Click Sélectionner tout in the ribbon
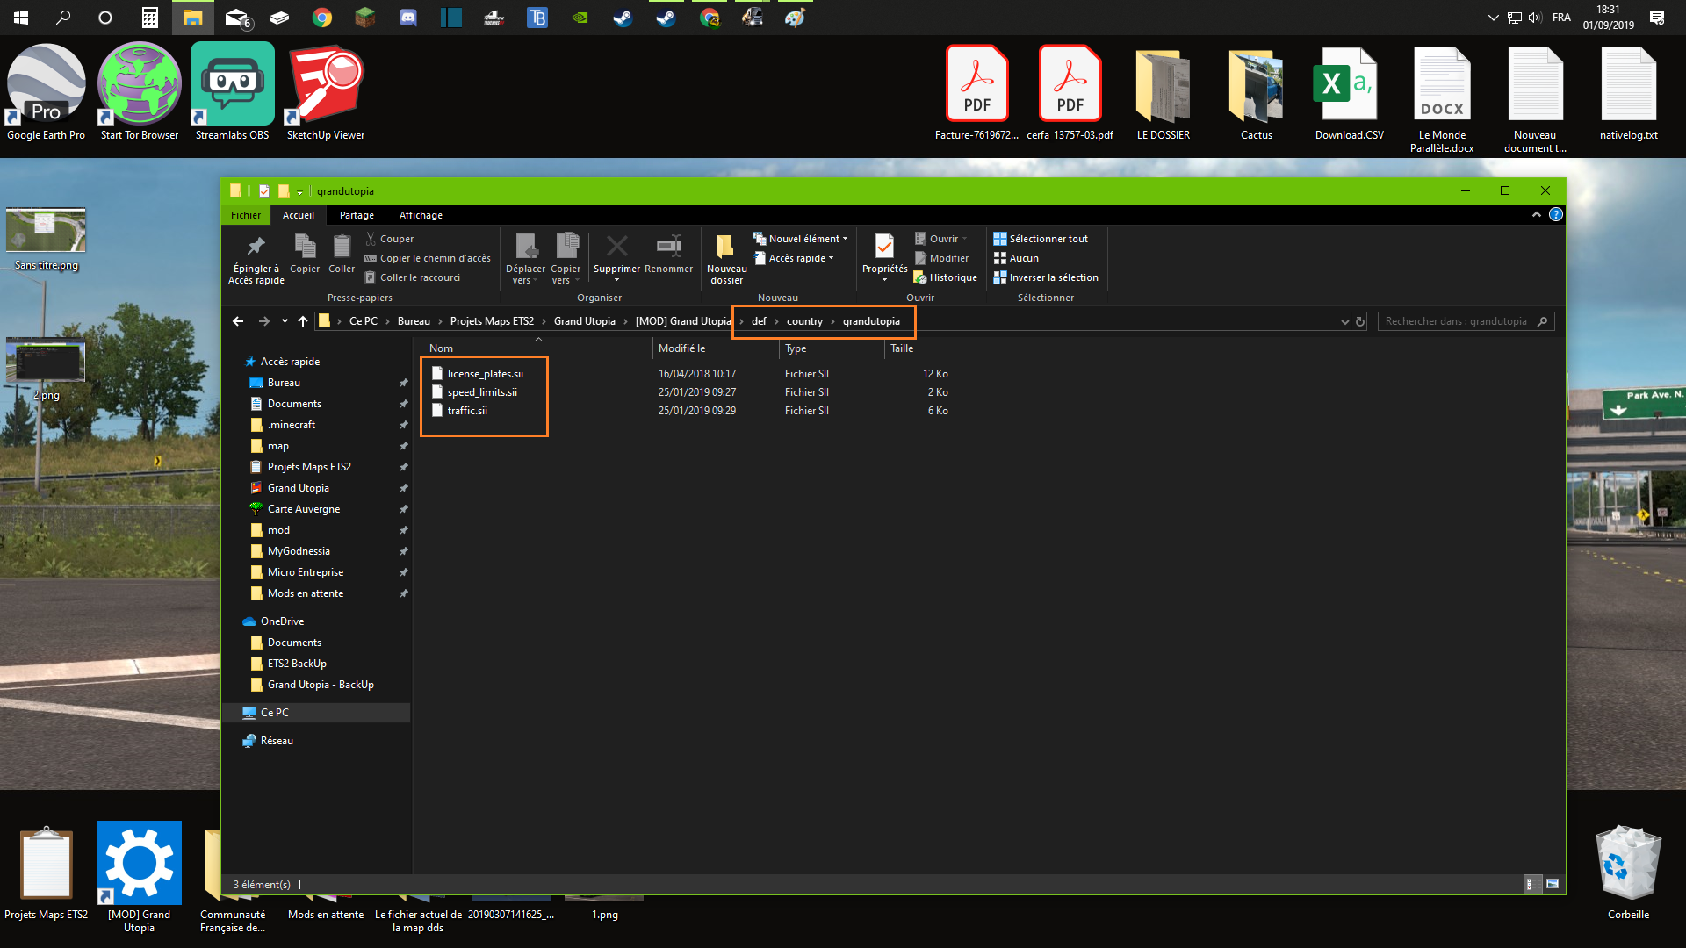The image size is (1686, 948). point(1048,239)
